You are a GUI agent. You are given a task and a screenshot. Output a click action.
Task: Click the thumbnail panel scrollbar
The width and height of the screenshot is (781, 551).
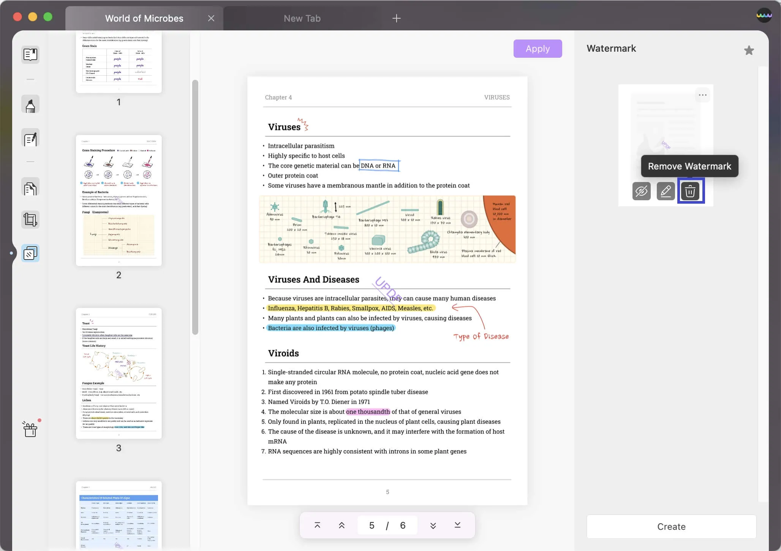[x=195, y=207]
